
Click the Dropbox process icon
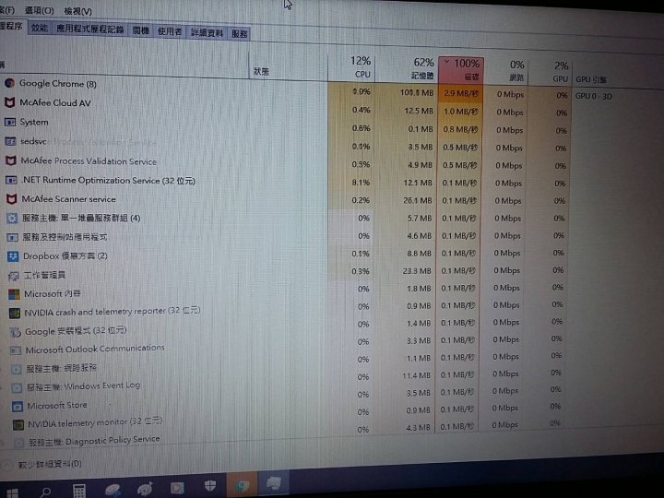coord(13,256)
